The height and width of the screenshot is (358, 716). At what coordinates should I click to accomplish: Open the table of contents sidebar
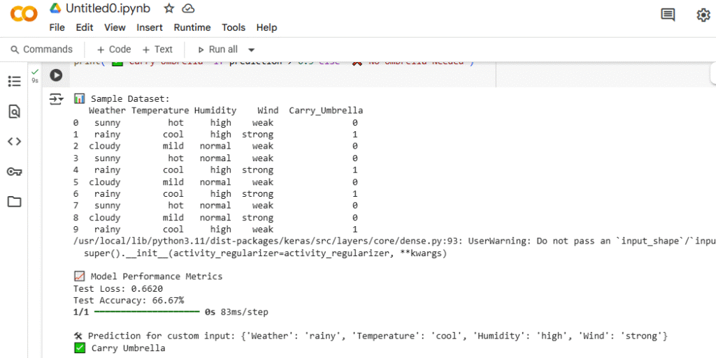pyautogui.click(x=14, y=82)
